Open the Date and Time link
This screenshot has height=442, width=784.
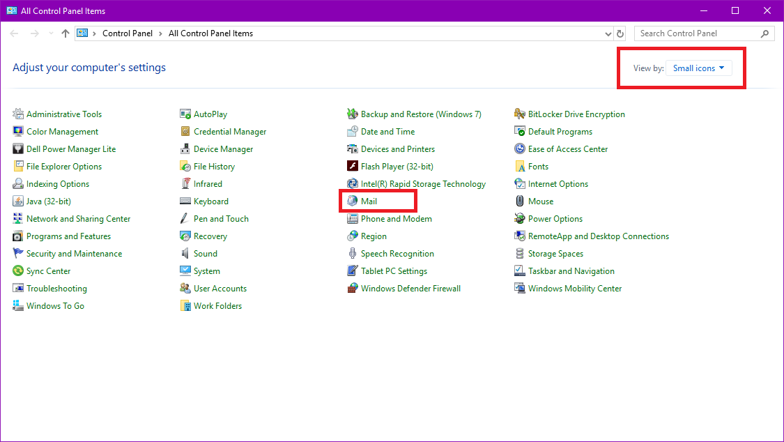click(x=388, y=132)
